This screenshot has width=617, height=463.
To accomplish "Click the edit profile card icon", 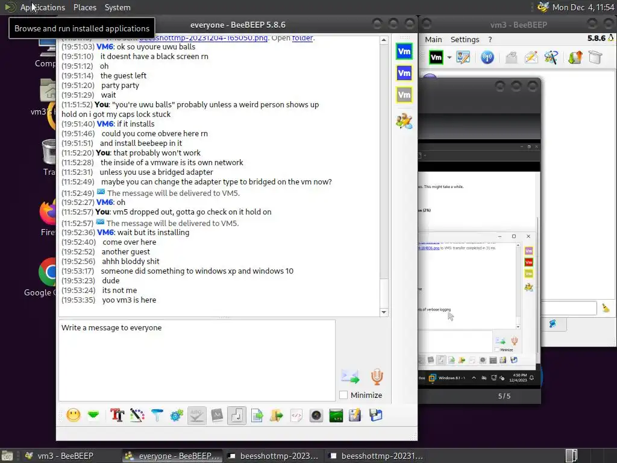I will 463,57.
